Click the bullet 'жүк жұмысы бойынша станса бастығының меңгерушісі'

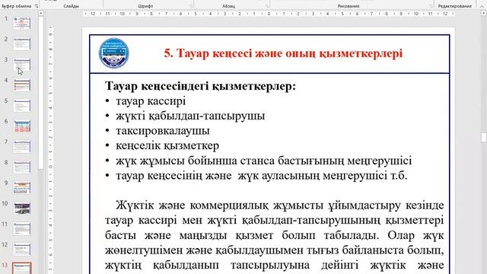click(x=264, y=161)
